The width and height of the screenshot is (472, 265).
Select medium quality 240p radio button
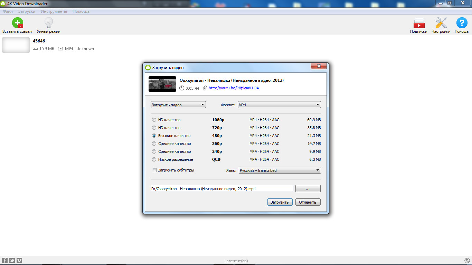[x=154, y=151]
